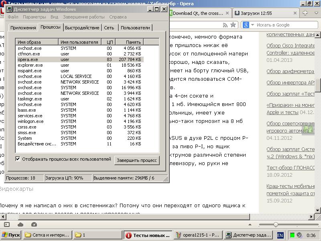The width and height of the screenshot is (321, 241).
Task: Click horizontal scrollbar left arrow
Action: pyautogui.click(x=3, y=216)
